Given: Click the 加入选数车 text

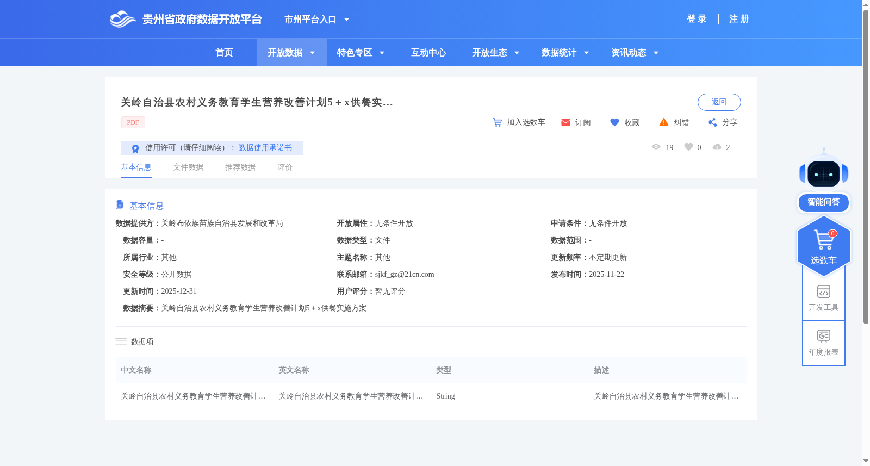Looking at the screenshot, I should (526, 122).
